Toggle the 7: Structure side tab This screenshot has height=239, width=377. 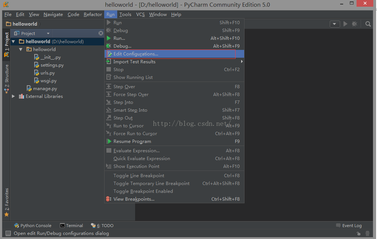[6, 79]
